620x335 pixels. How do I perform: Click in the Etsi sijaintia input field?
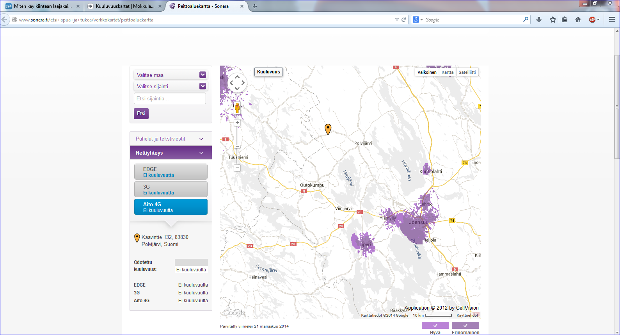(x=170, y=98)
